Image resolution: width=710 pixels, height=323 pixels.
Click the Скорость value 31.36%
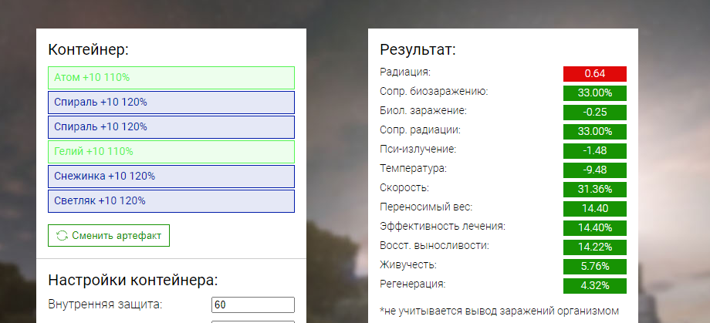pos(594,190)
